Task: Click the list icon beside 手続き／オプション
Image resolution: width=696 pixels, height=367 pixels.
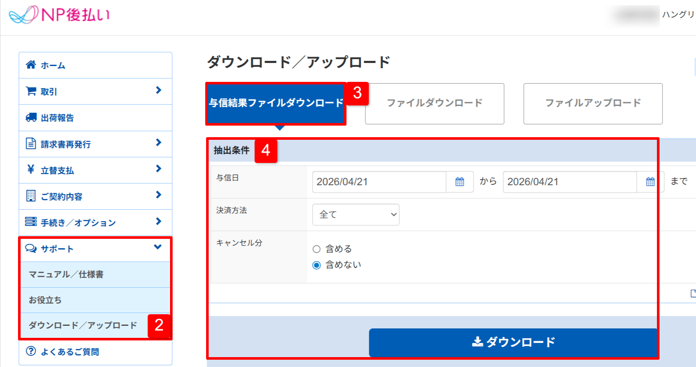Action: (31, 222)
